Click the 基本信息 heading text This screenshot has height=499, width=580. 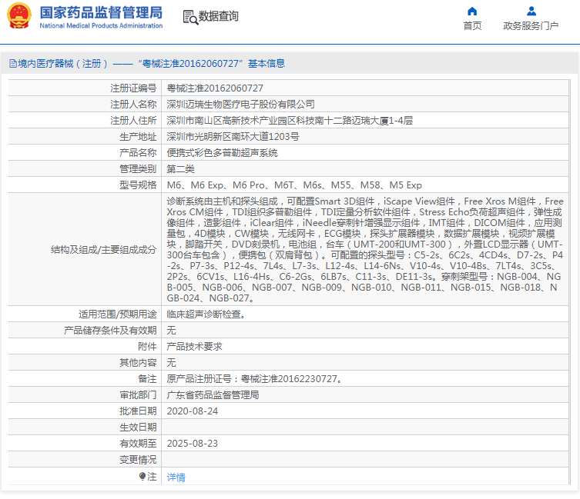pos(267,64)
